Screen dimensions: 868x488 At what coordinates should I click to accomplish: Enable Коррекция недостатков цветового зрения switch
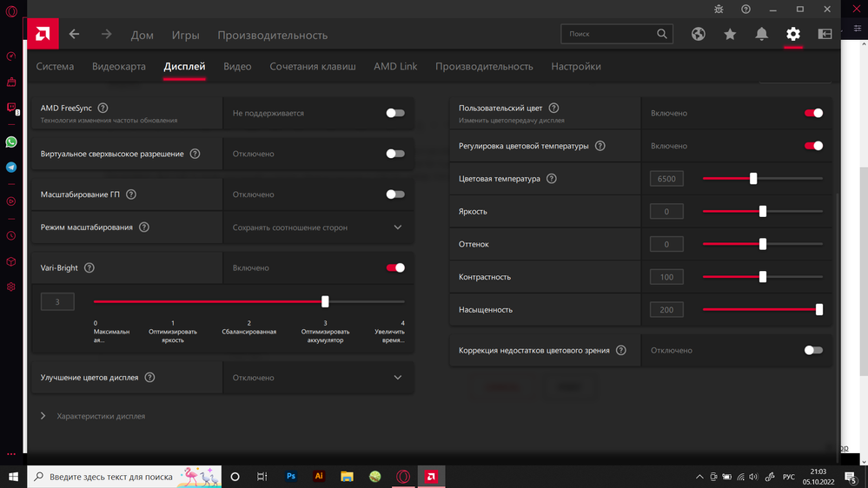pos(813,350)
